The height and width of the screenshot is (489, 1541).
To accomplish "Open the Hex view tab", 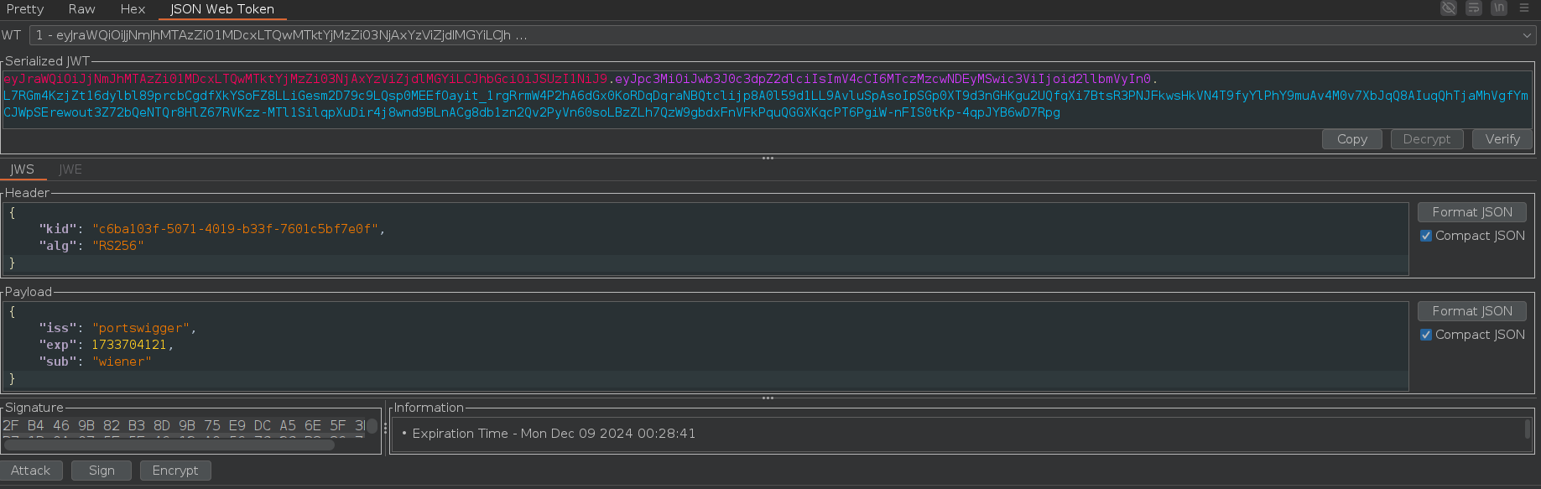I will coord(133,9).
